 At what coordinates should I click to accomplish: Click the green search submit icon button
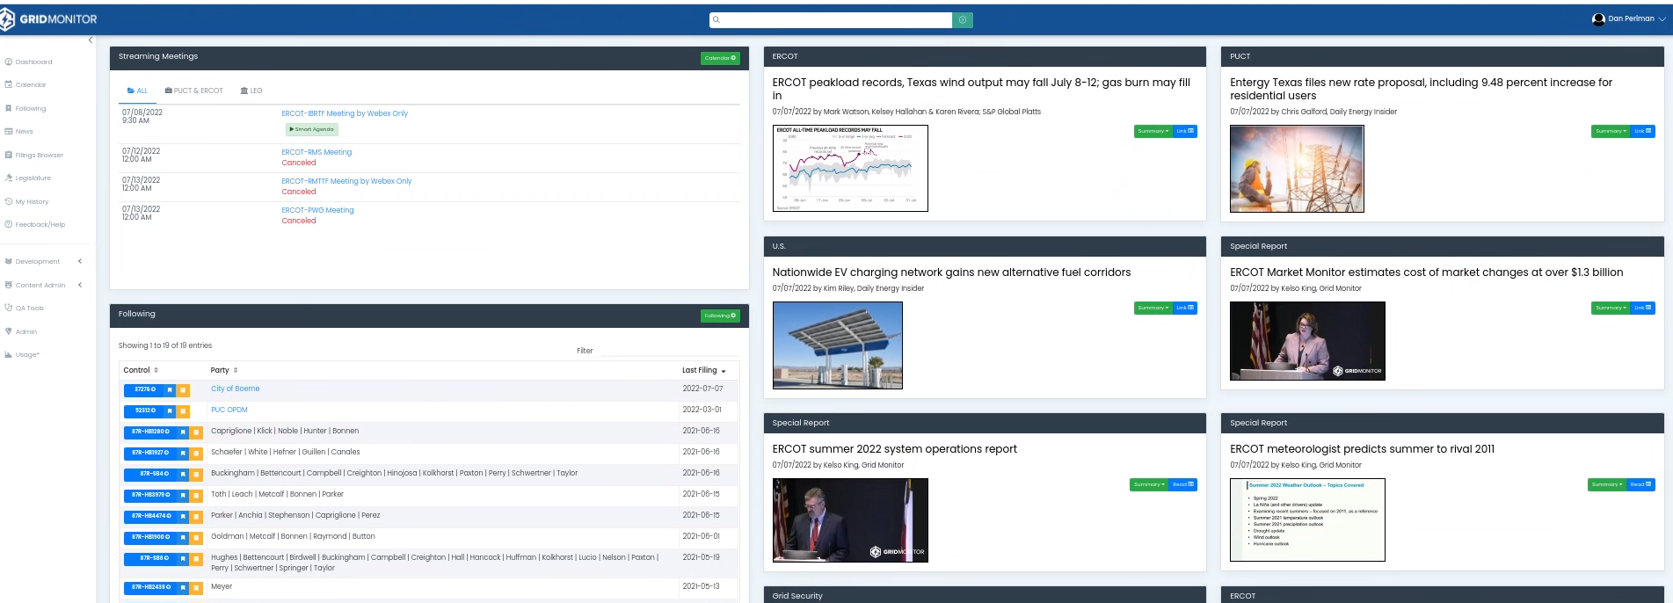click(963, 19)
